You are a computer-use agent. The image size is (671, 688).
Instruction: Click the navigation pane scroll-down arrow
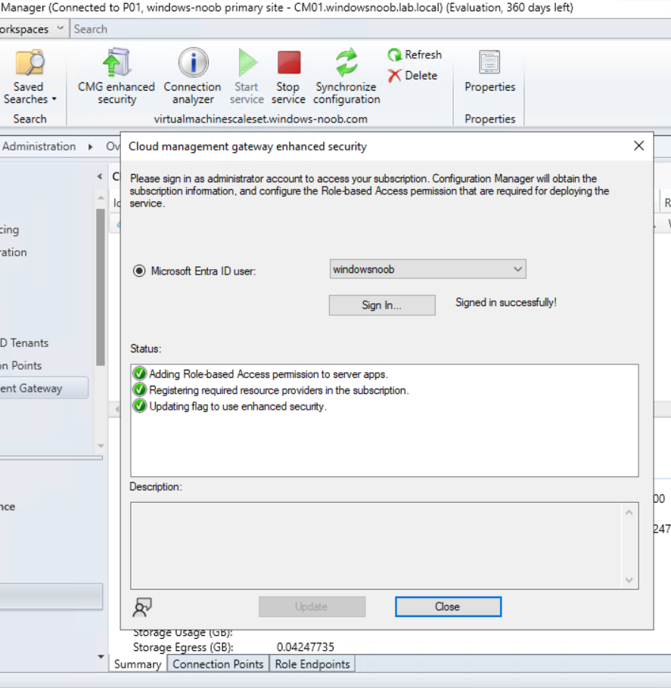coord(101,446)
